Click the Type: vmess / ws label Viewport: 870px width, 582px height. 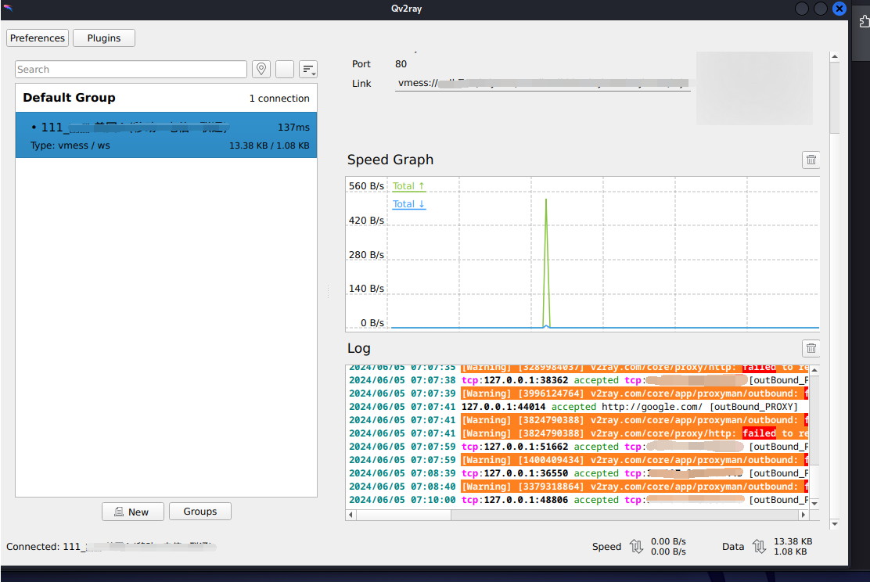tap(70, 145)
